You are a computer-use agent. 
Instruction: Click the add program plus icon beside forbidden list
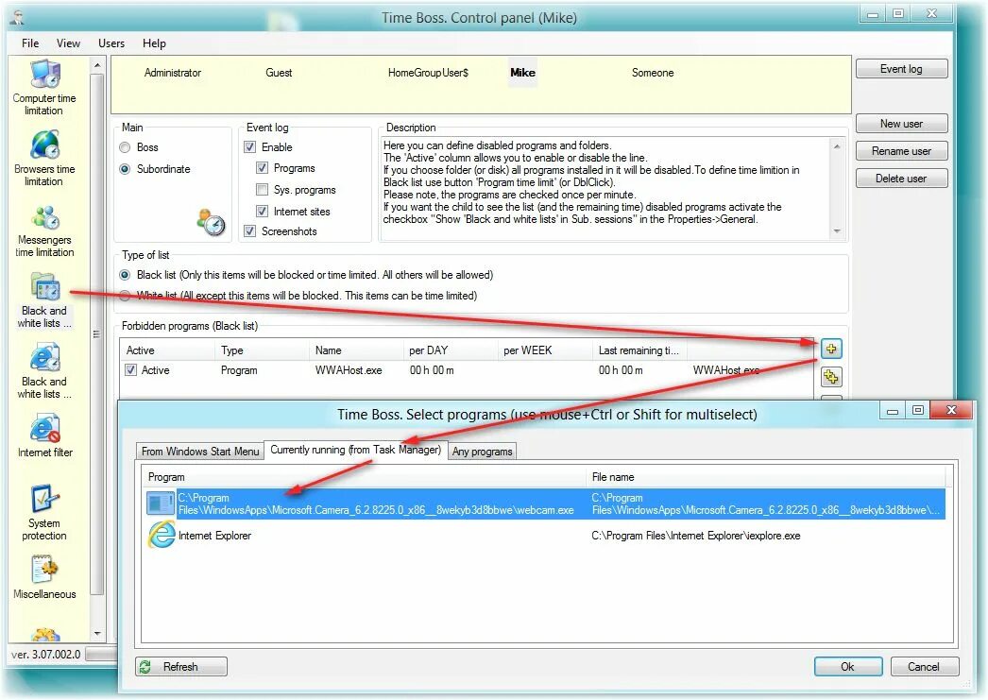point(831,349)
